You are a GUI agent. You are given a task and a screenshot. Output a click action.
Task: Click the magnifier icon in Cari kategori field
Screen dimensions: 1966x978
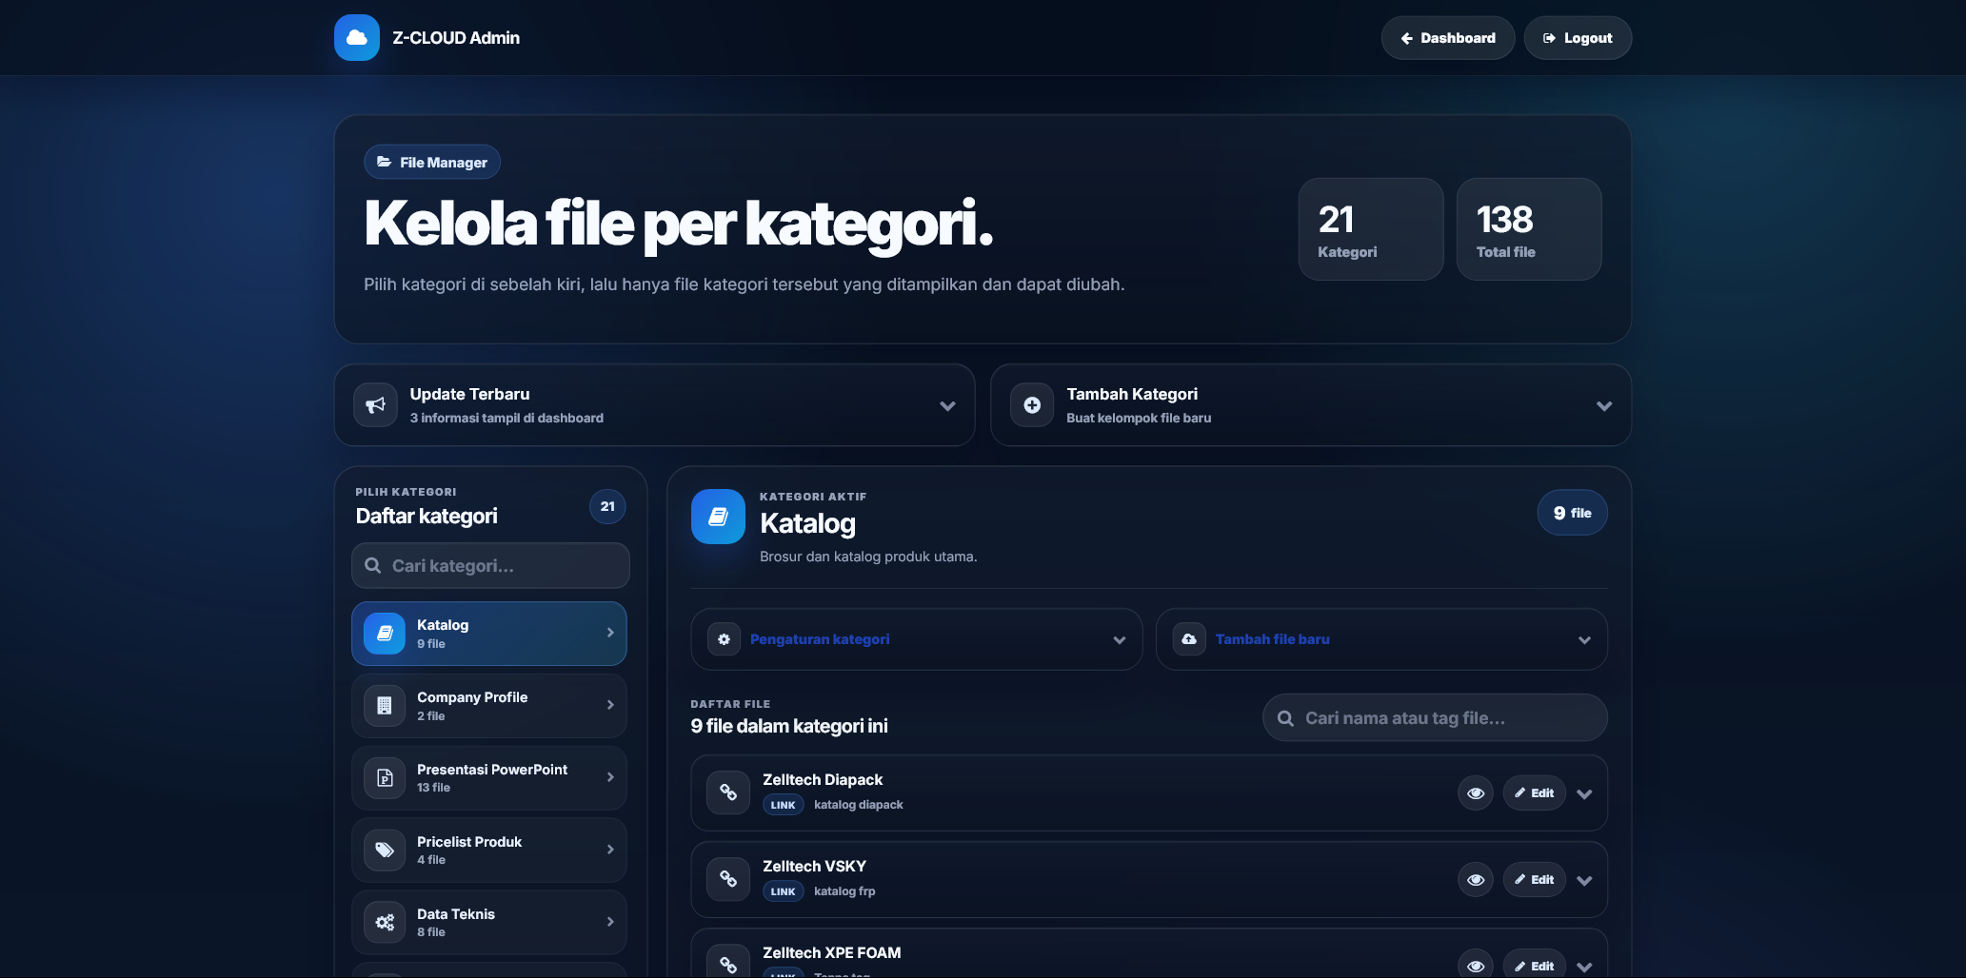373,566
